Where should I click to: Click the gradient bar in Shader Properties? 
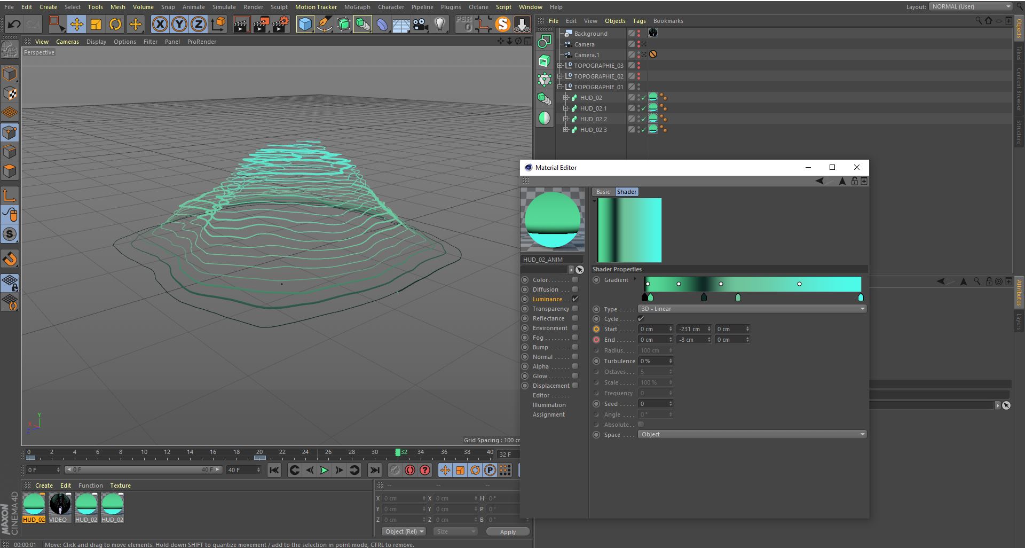click(753, 284)
